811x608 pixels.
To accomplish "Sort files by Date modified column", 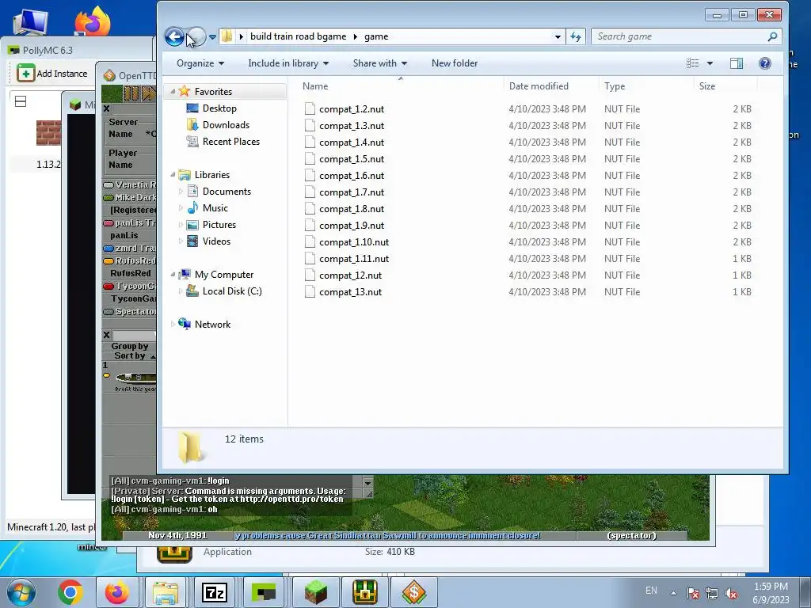I will click(551, 86).
